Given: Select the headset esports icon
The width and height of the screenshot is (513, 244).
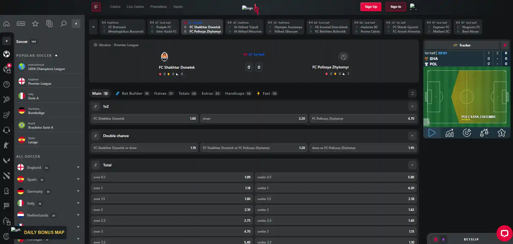Looking at the screenshot, I should click(x=7, y=130).
